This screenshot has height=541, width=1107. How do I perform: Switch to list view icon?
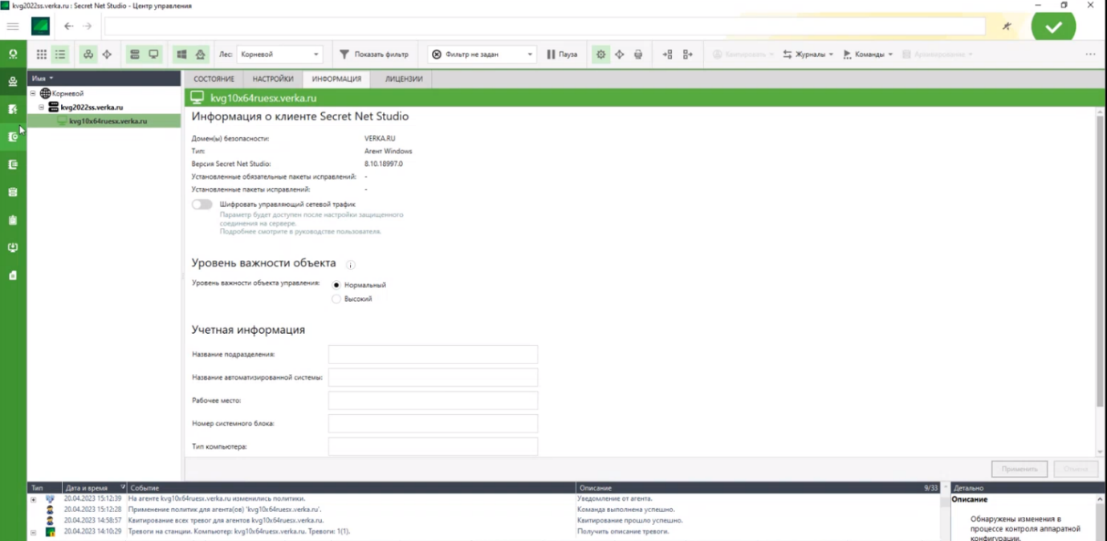click(60, 55)
